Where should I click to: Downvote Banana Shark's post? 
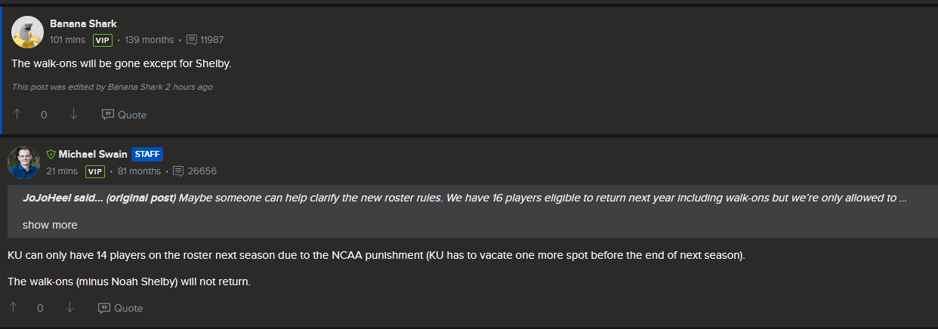(x=73, y=115)
